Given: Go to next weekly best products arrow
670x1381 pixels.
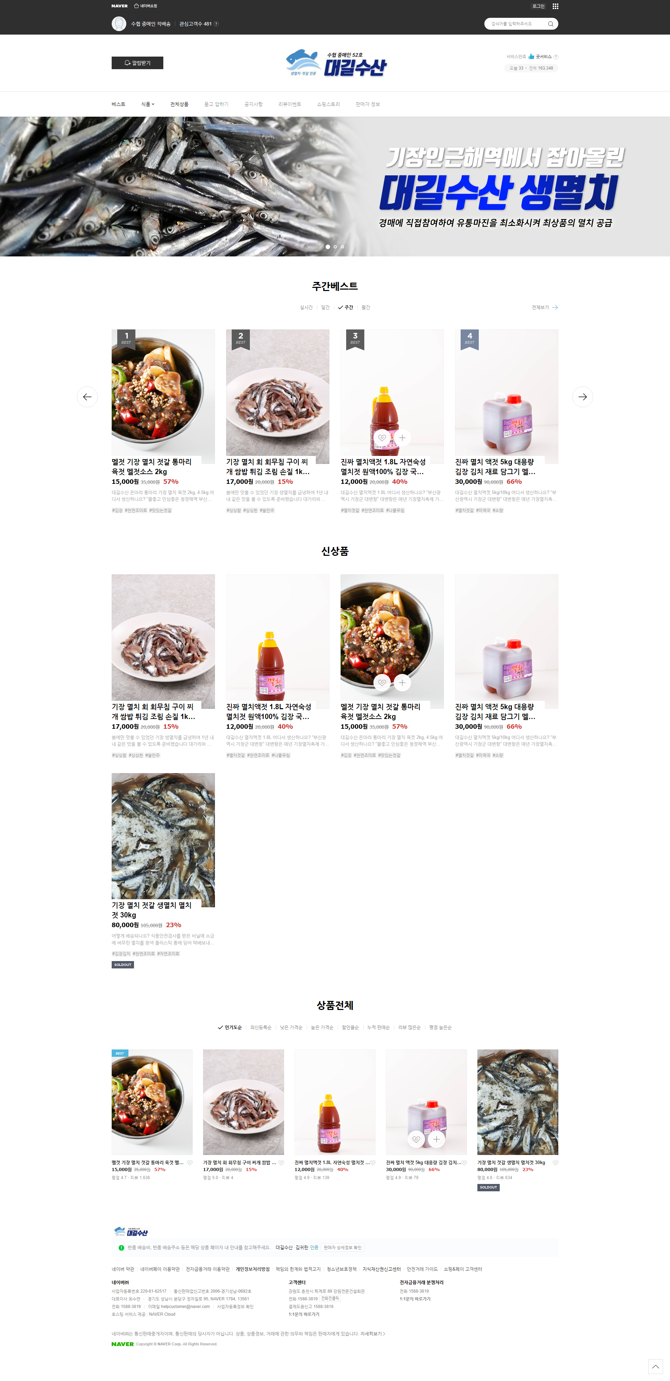Looking at the screenshot, I should pyautogui.click(x=583, y=397).
